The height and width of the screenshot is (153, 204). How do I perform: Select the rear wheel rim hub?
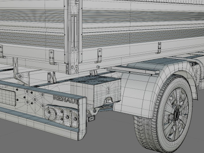[x=176, y=114]
